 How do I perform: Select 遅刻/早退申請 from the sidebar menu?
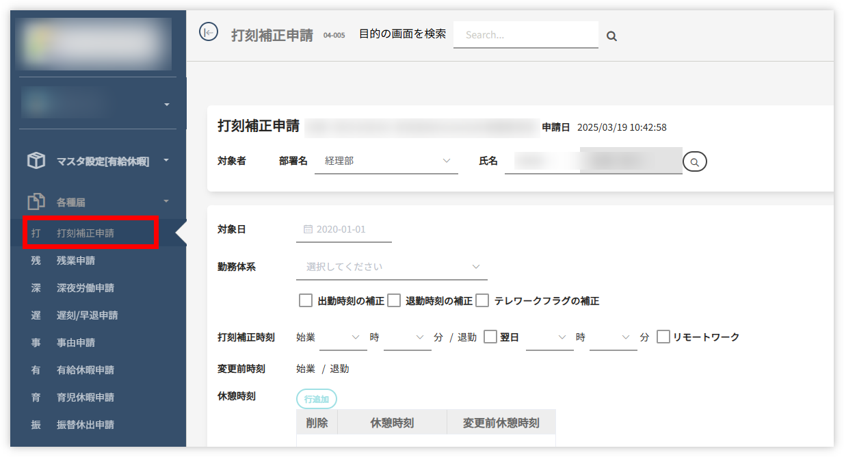pos(87,315)
